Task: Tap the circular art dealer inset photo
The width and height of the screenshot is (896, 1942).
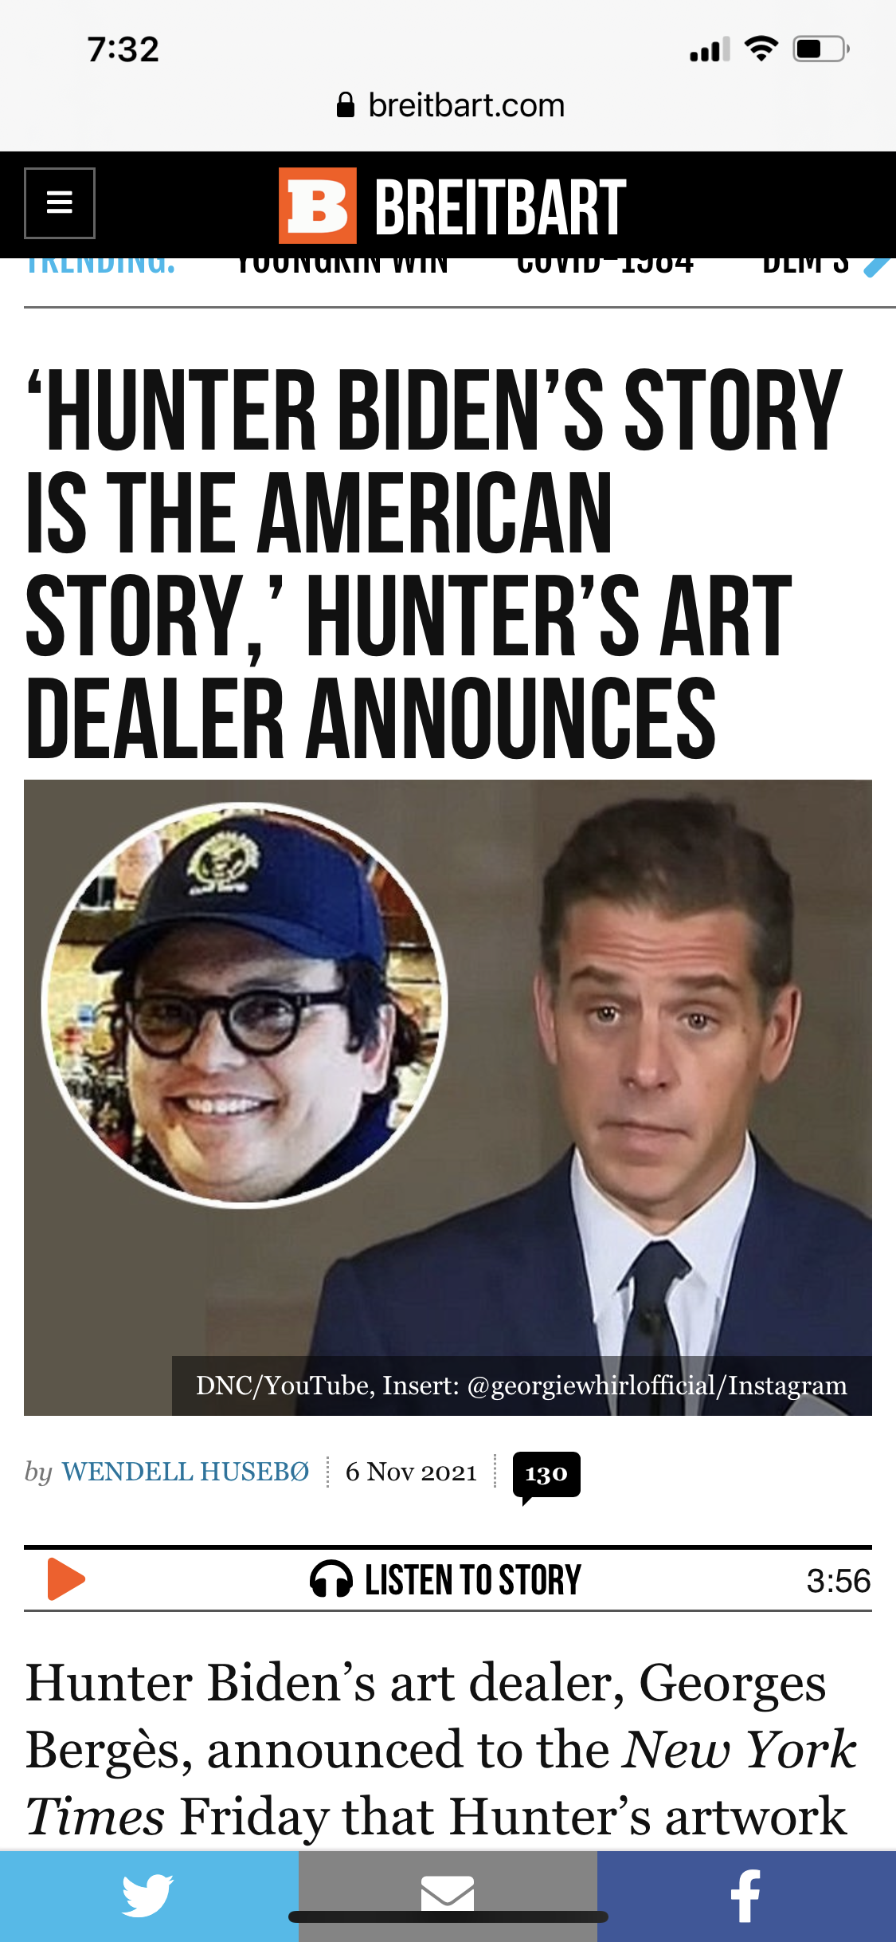Action: point(245,1004)
